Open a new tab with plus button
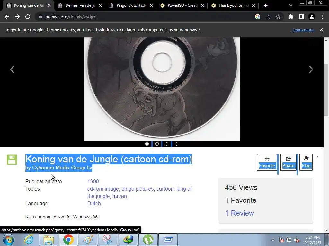 pyautogui.click(x=266, y=5)
